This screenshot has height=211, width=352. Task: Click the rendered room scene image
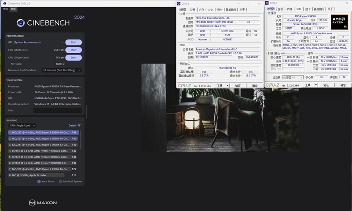220,108
